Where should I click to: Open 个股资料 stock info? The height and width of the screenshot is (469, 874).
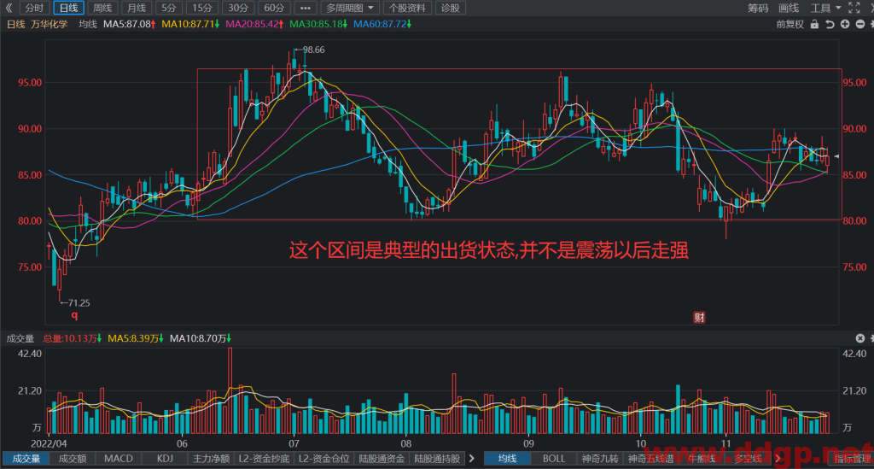407,8
